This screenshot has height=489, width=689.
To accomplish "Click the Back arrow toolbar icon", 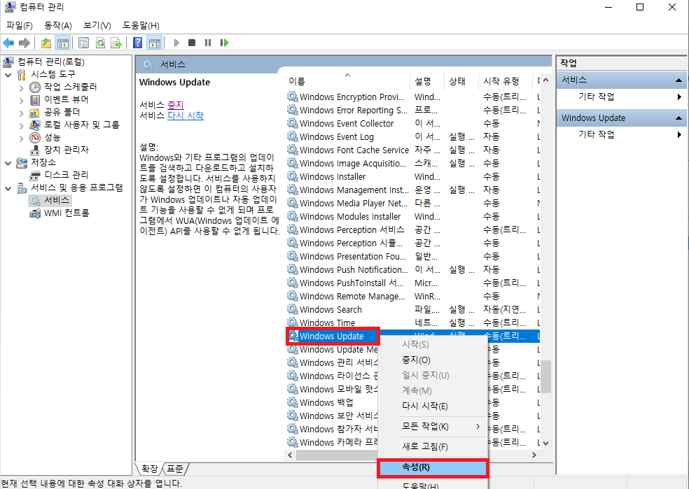I will pos(8,43).
